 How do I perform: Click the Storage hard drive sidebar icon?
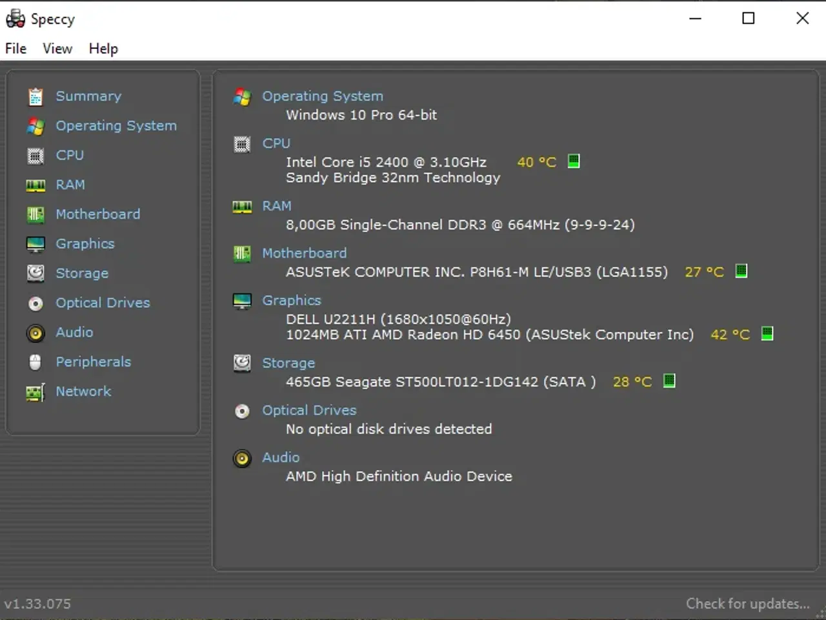tap(35, 273)
